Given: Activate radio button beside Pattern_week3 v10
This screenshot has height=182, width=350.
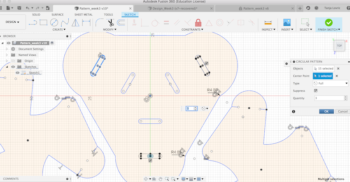Looking at the screenshot, I should pyautogui.click(x=52, y=43).
